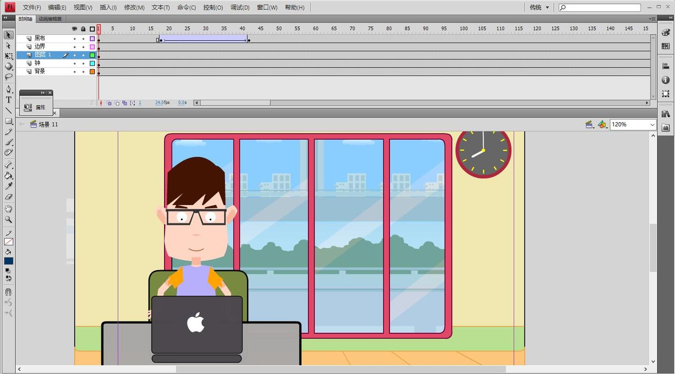This screenshot has width=675, height=374.
Task: Activate the Lasso tool
Action: click(8, 77)
